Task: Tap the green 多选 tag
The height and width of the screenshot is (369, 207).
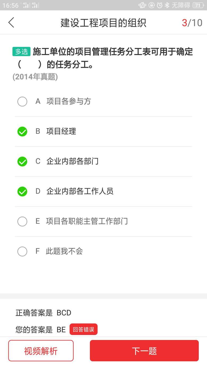Action: point(21,52)
